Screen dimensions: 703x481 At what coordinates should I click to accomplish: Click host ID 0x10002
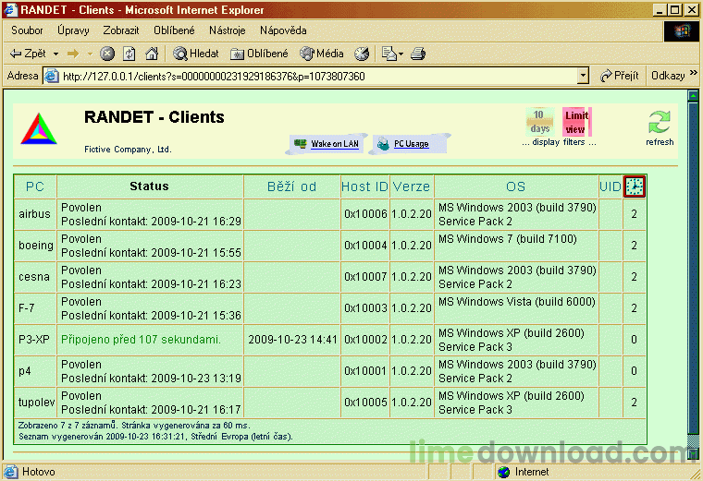coord(365,339)
